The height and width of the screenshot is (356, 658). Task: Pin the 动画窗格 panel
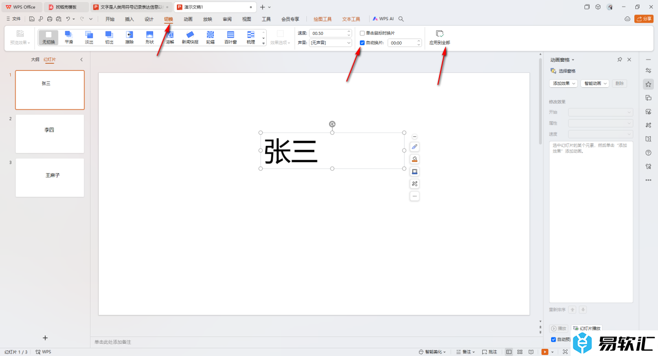[x=619, y=60]
